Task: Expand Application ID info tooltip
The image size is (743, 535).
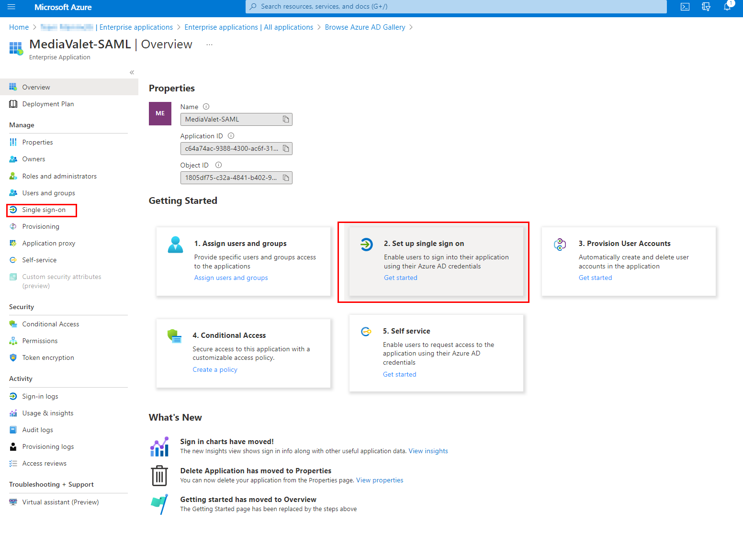Action: [231, 135]
